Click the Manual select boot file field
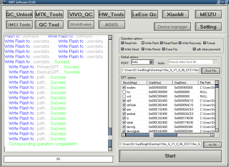Viewport: 229px width, 167px height. click(193, 62)
